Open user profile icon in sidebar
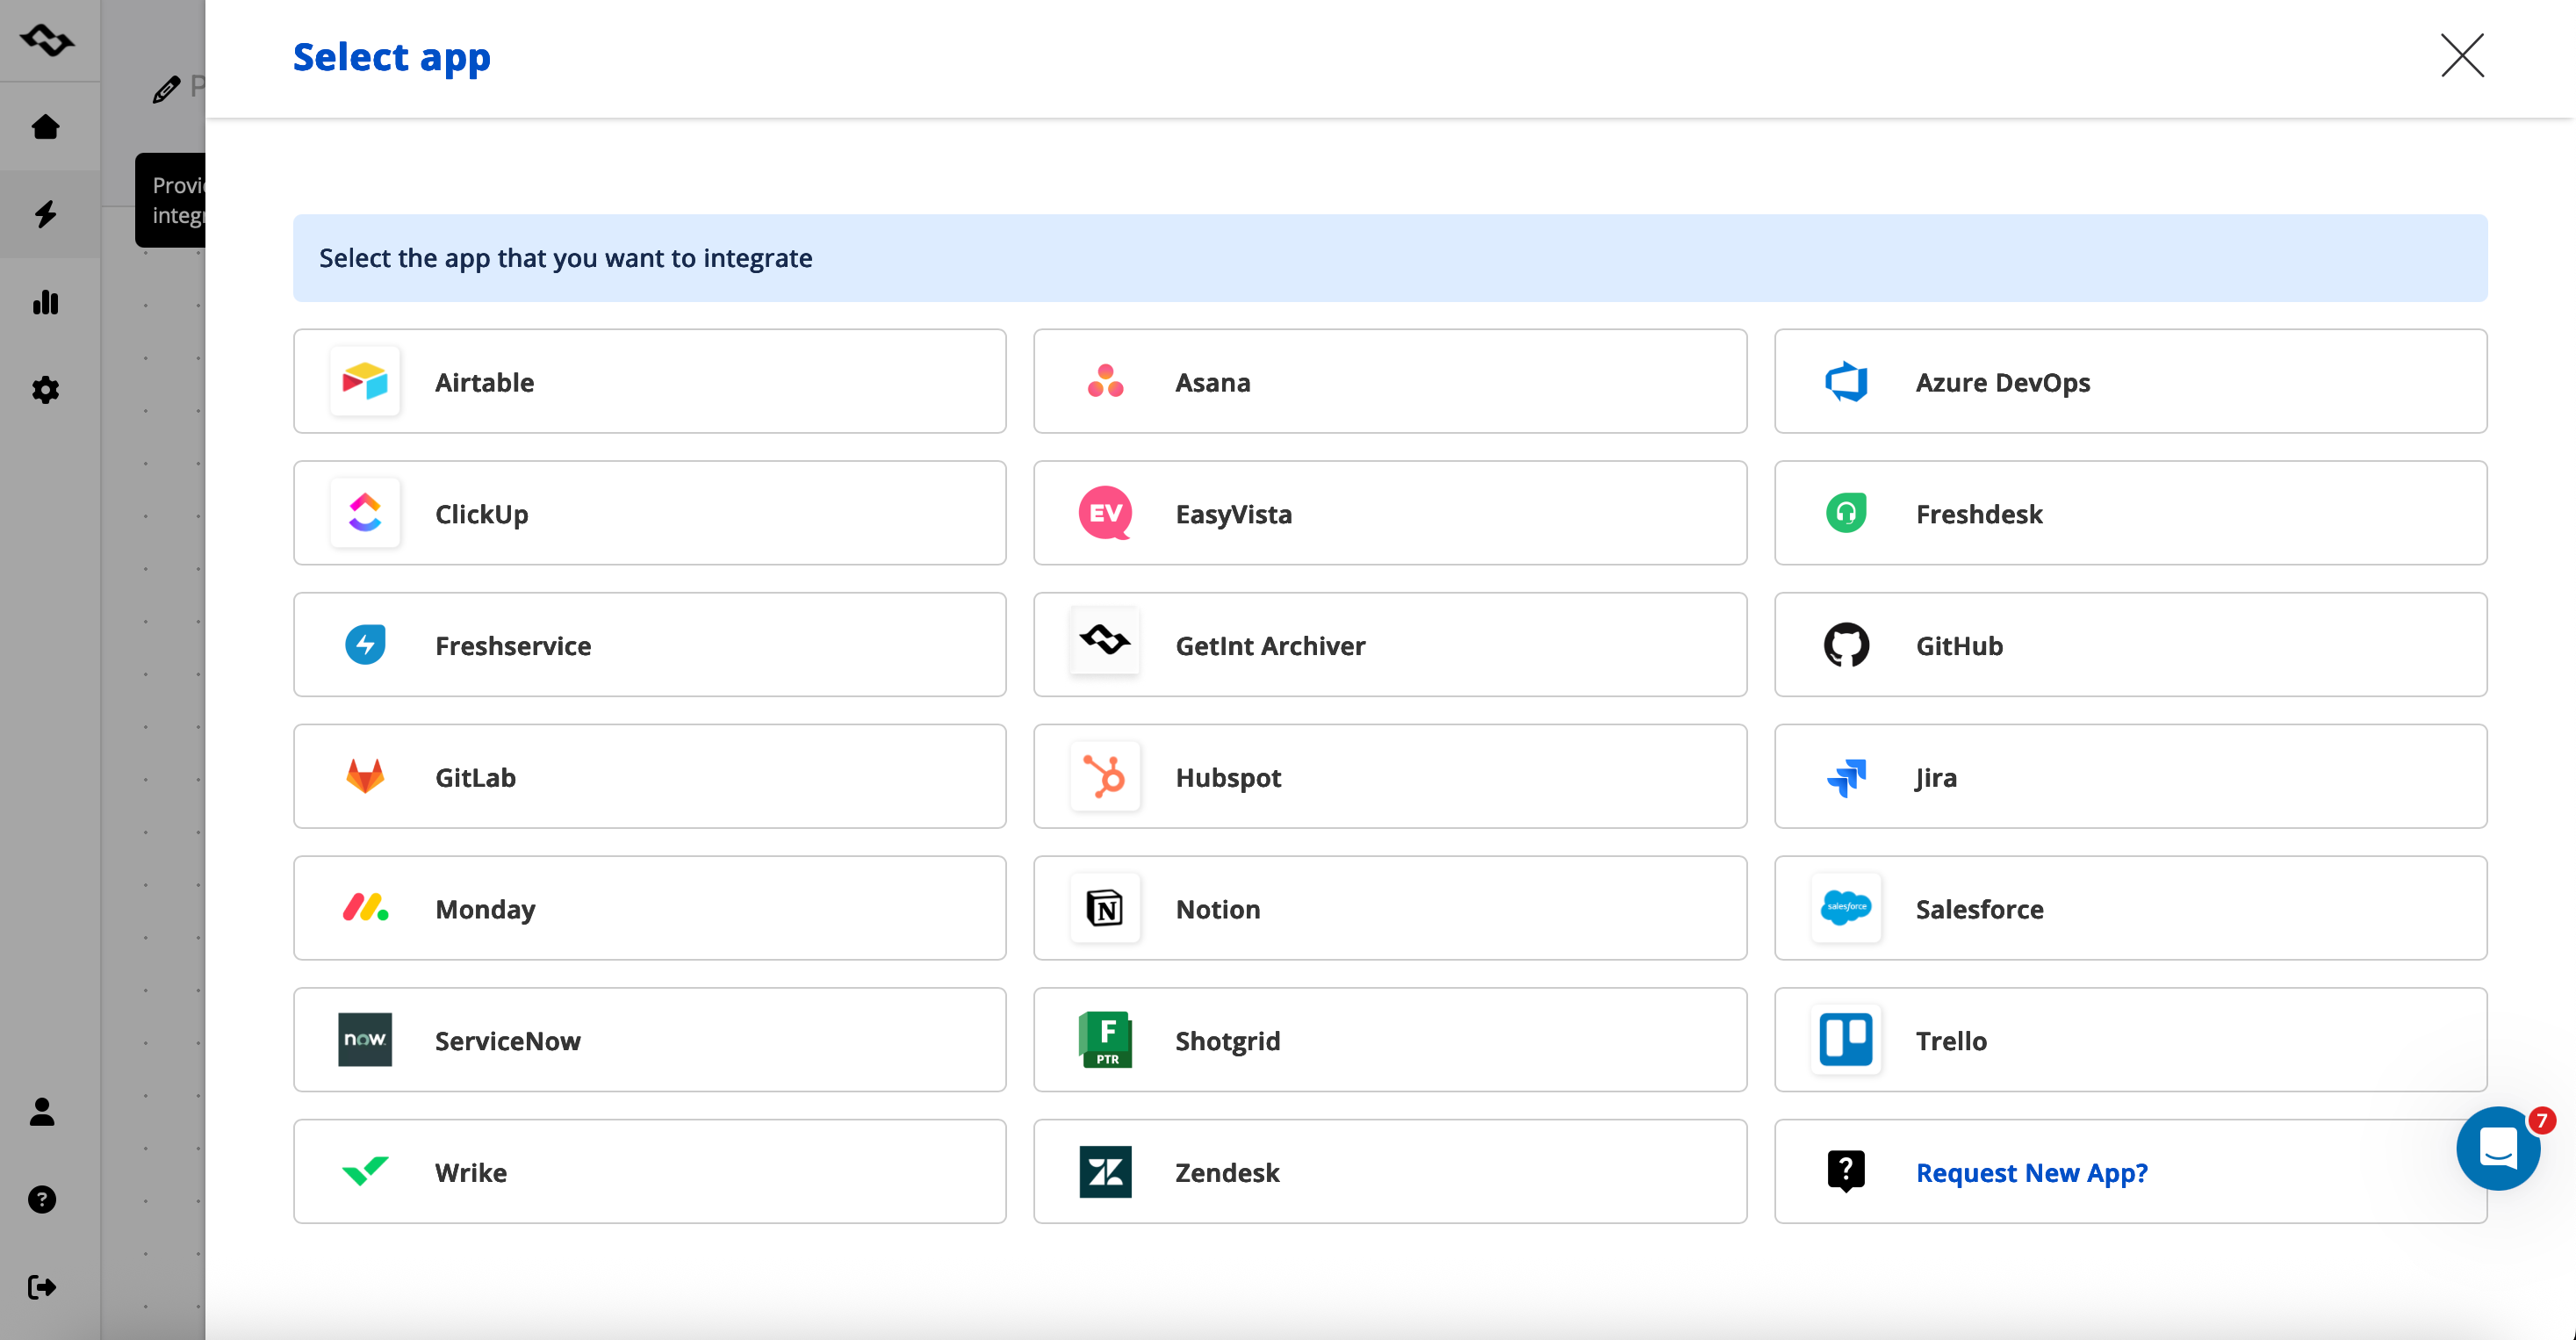The image size is (2576, 1340). point(42,1112)
